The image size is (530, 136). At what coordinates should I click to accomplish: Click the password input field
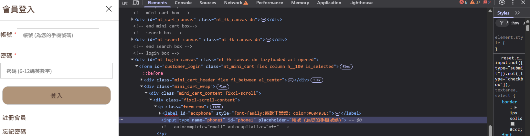[x=57, y=71]
